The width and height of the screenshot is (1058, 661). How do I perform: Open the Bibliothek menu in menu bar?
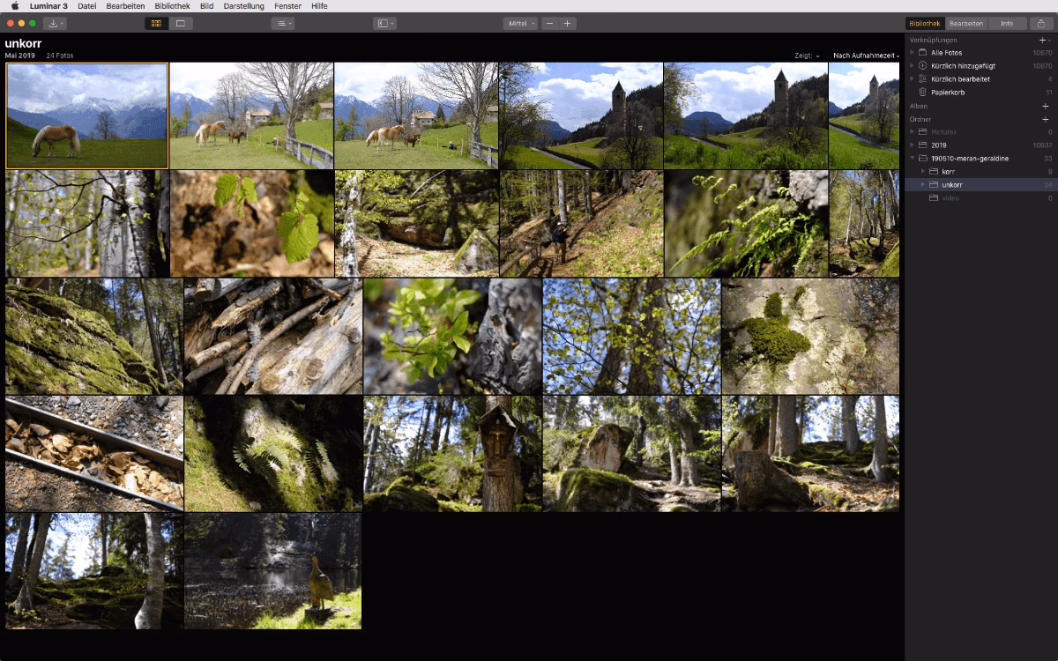tap(172, 5)
